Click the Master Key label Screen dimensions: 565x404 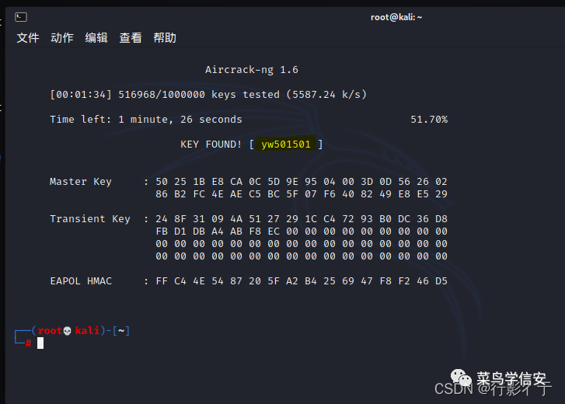pos(81,182)
